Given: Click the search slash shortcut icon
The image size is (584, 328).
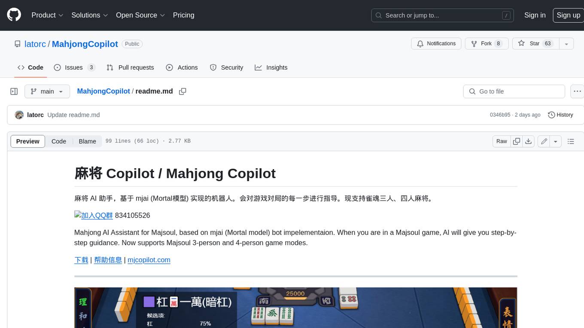Looking at the screenshot, I should coord(507,15).
